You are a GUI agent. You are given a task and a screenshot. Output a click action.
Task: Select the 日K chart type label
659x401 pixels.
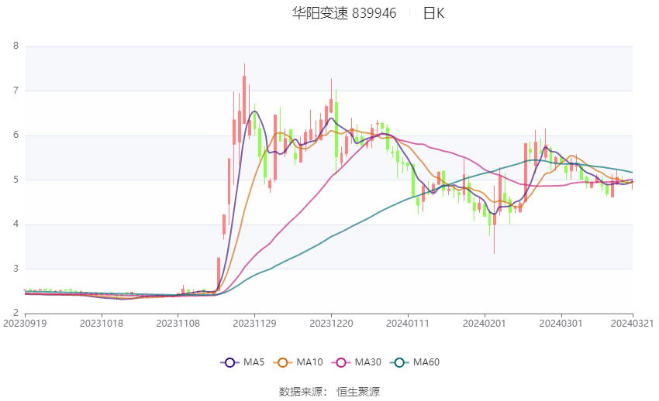[433, 13]
